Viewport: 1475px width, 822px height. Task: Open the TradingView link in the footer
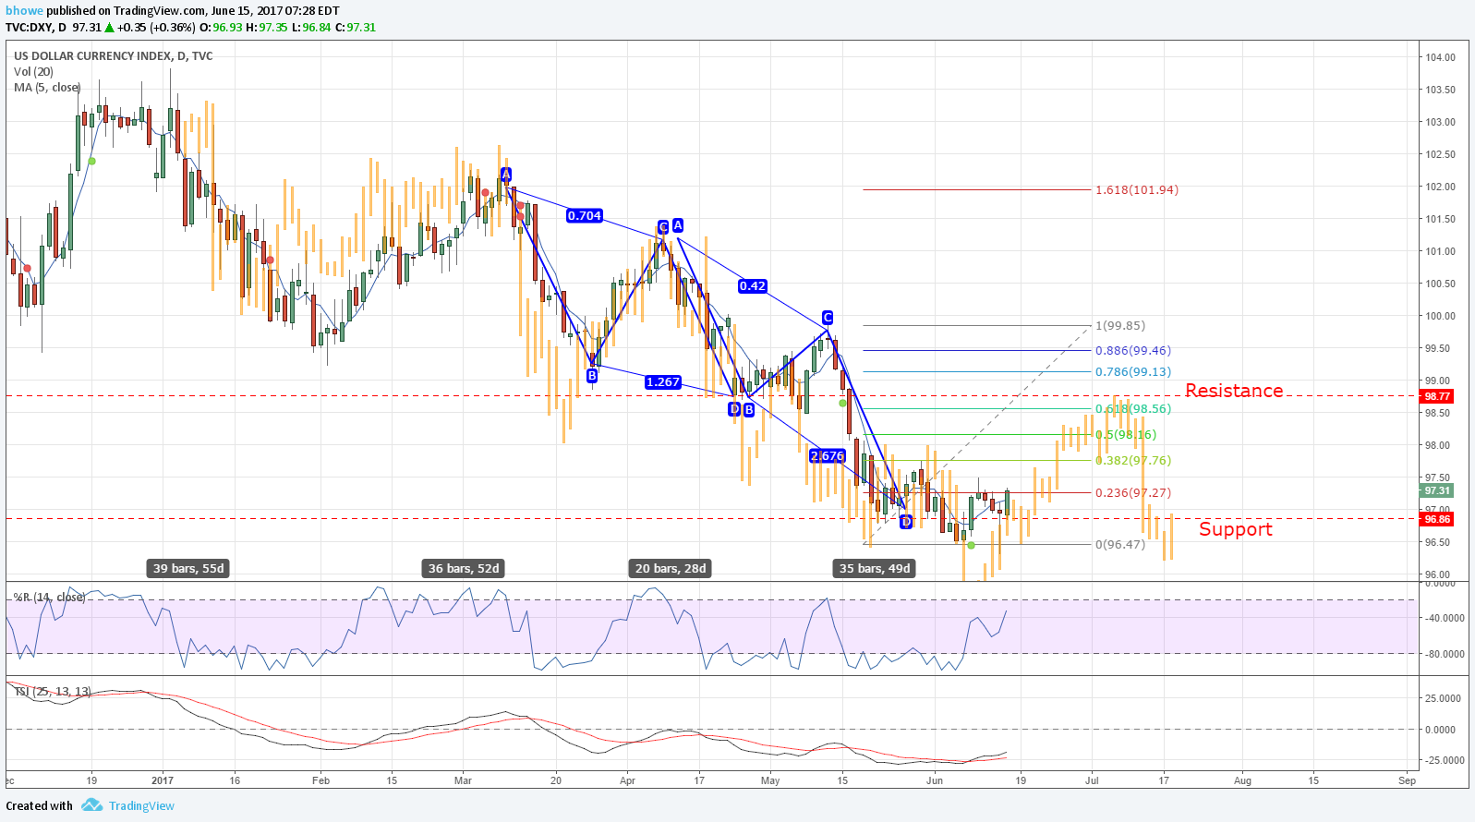(141, 805)
